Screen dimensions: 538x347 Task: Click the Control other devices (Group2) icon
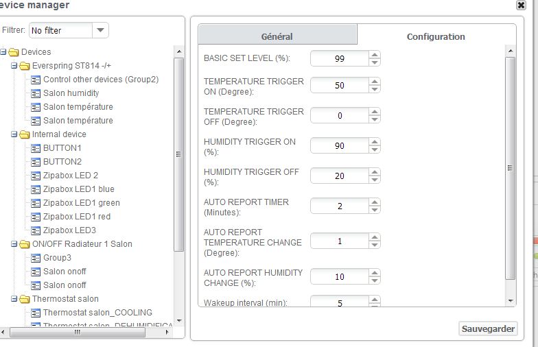[x=36, y=80]
